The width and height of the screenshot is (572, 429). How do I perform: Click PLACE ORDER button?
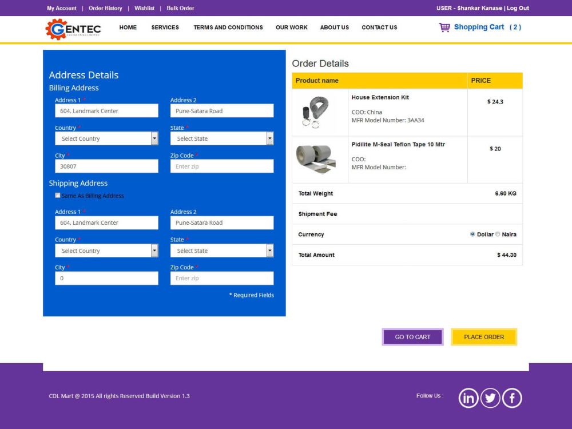(484, 337)
